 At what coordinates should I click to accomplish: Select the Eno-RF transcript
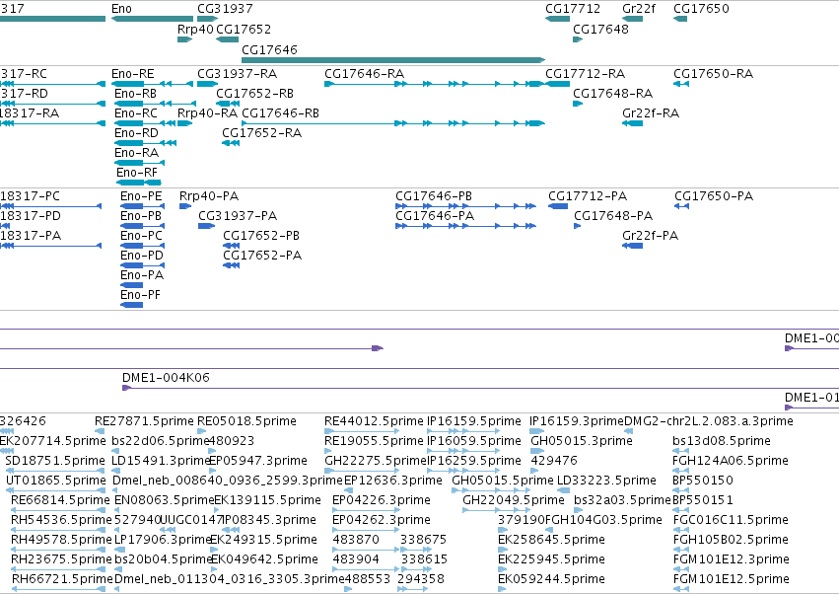pos(139,183)
